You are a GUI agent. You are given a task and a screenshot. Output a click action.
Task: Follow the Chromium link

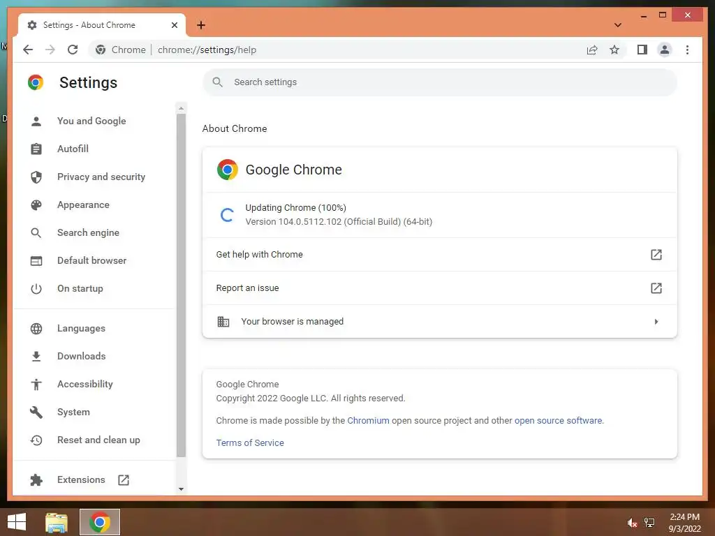369,420
